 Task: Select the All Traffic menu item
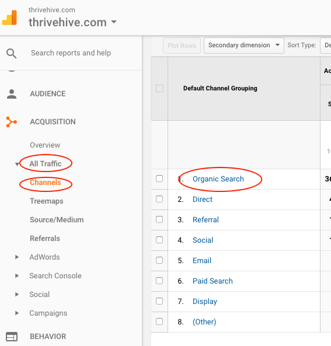(x=46, y=164)
